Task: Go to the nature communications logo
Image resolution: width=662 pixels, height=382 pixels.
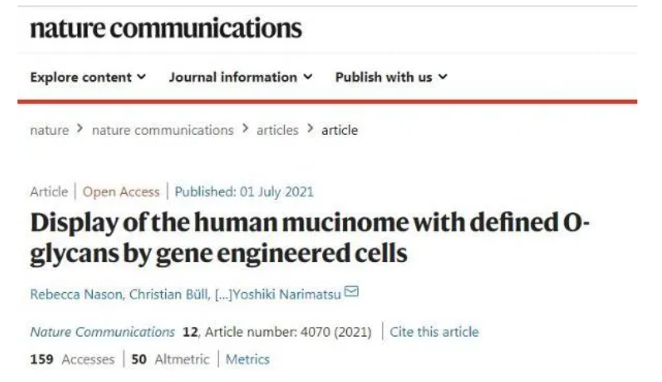Action: coord(166,29)
